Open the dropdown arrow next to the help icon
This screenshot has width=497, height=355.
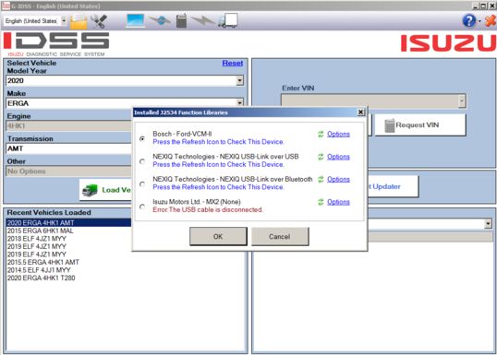(x=479, y=21)
